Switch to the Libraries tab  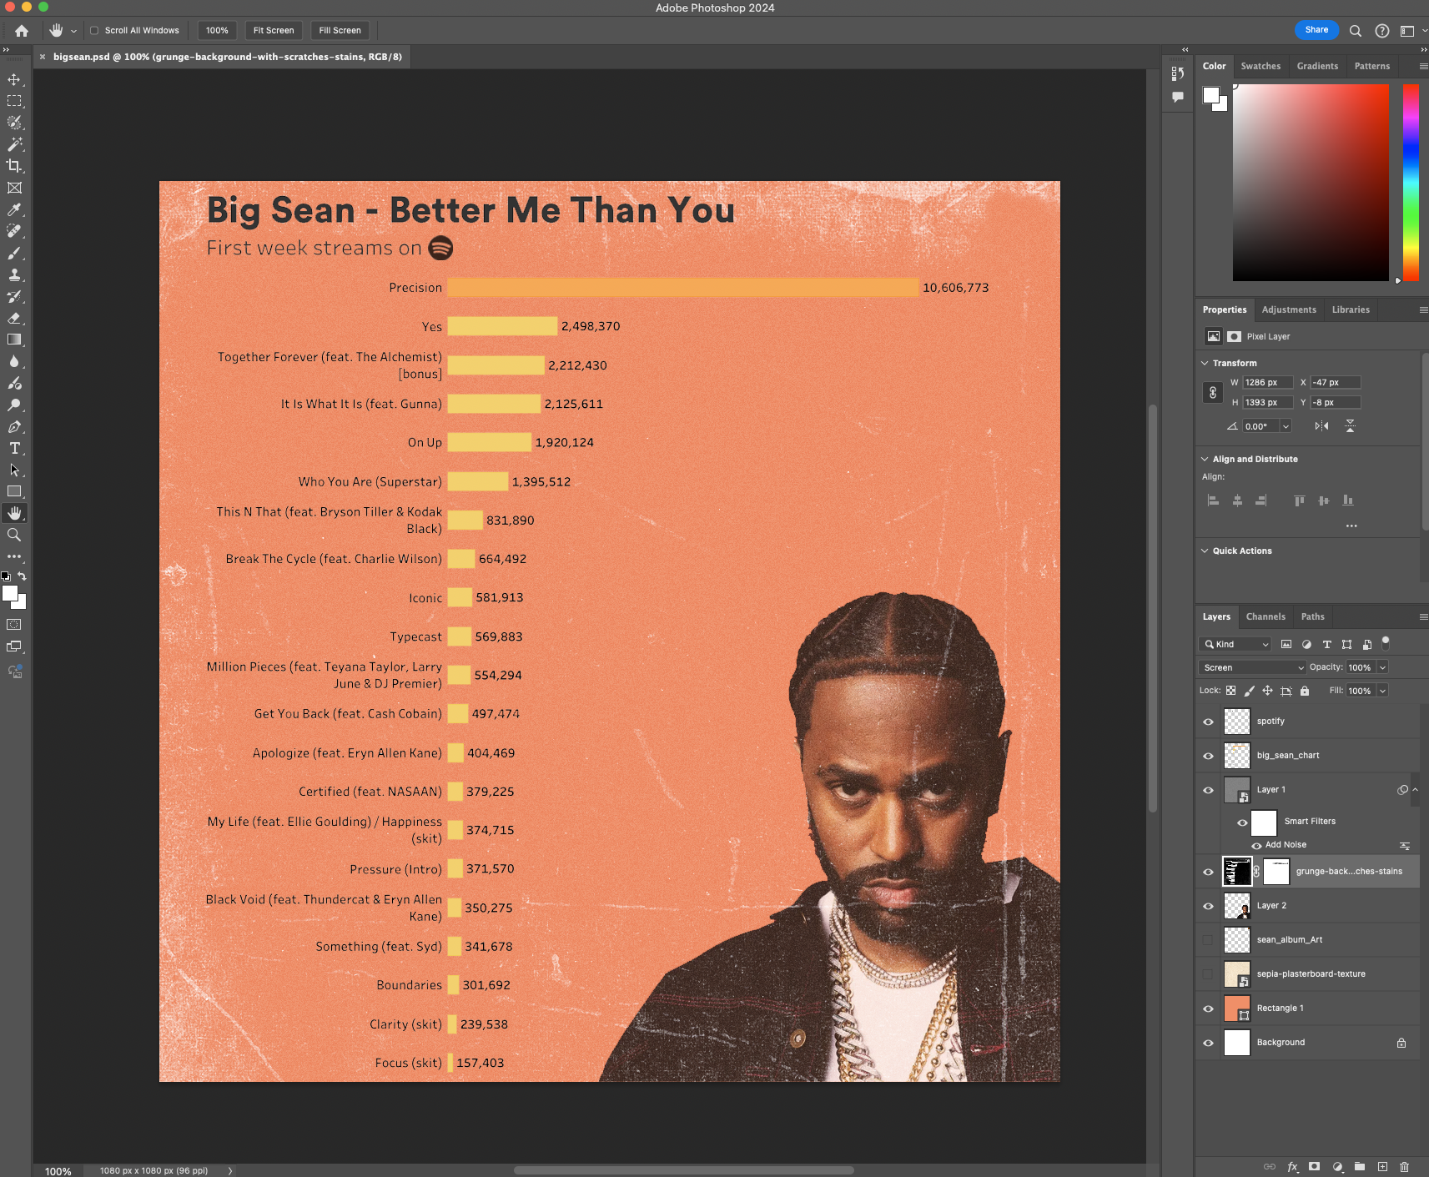coord(1351,309)
